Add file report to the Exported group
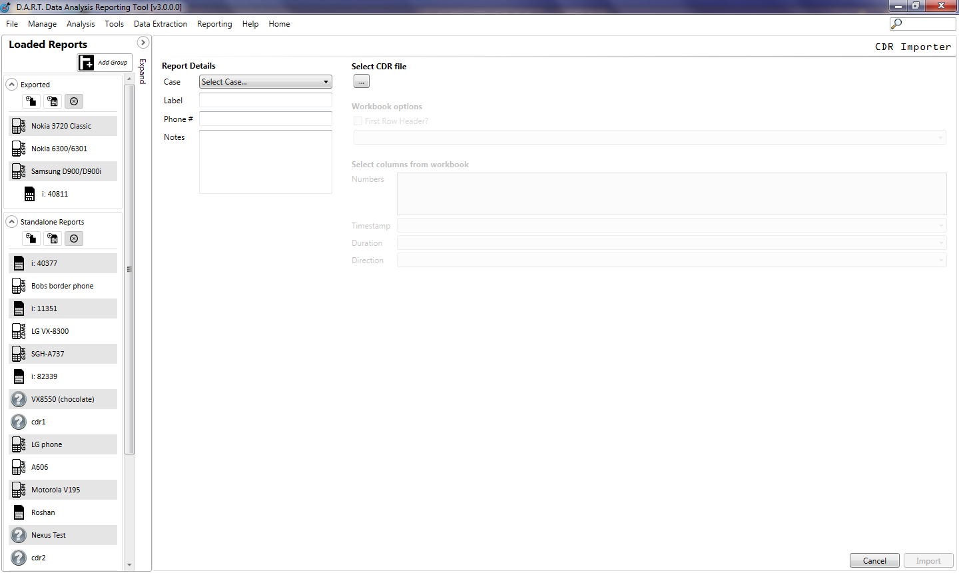 tap(31, 101)
